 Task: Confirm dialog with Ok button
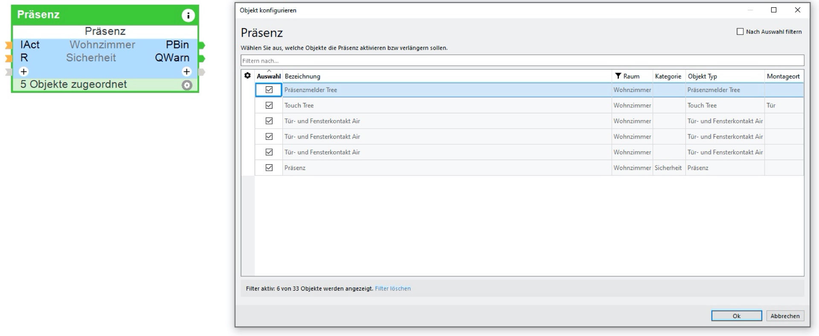pos(736,316)
